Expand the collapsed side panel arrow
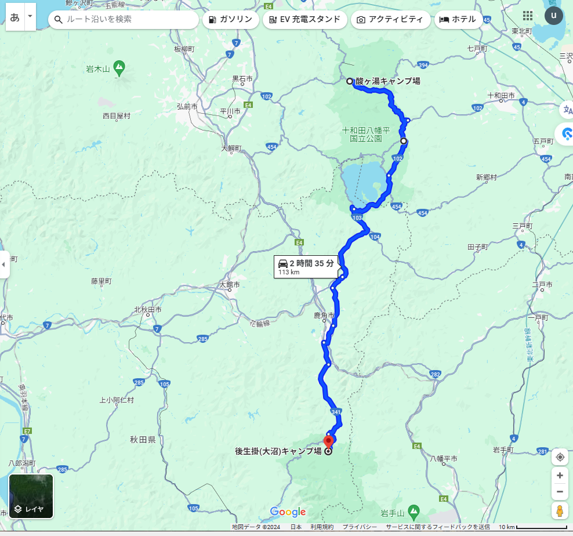 [x=4, y=265]
